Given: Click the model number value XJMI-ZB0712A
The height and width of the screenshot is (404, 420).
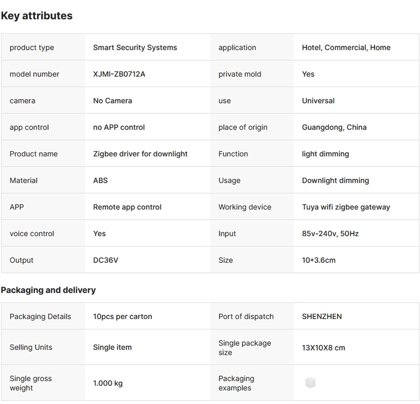Looking at the screenshot, I should click(x=119, y=74).
